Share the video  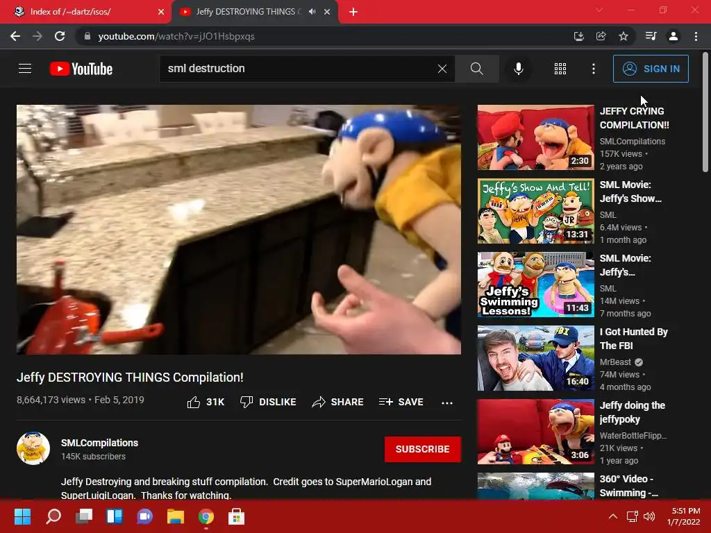pos(338,402)
